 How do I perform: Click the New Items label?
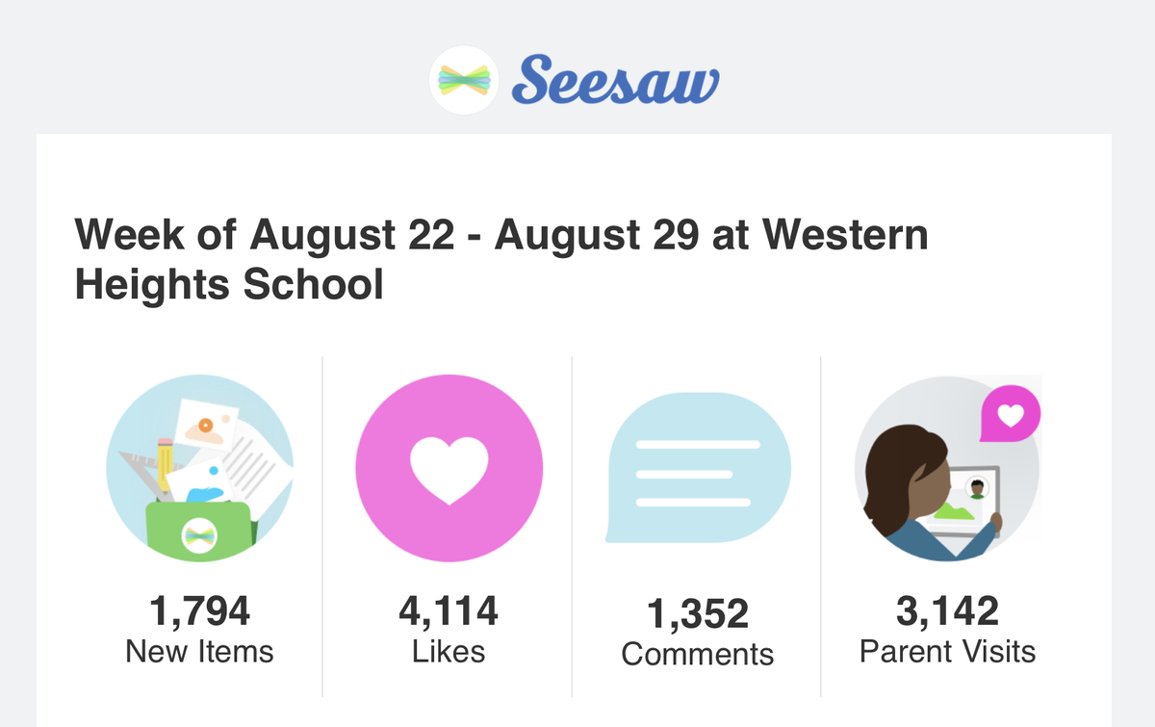pyautogui.click(x=200, y=652)
